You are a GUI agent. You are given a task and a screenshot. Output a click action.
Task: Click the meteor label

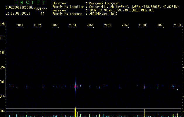[42, 9]
